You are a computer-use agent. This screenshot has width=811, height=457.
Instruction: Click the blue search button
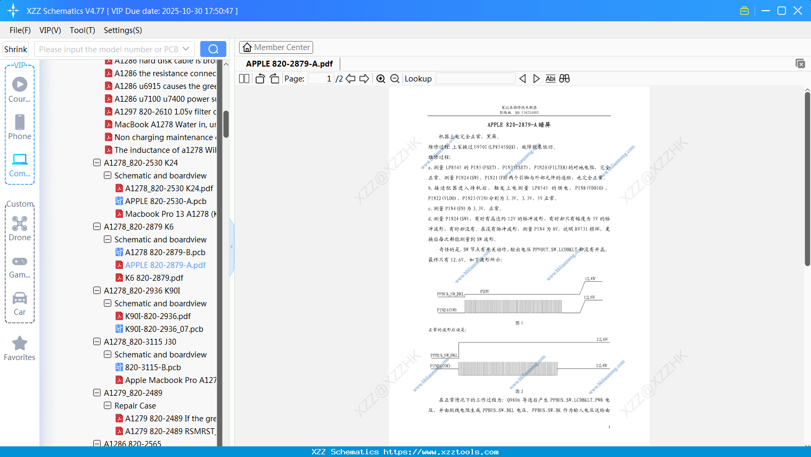(213, 49)
